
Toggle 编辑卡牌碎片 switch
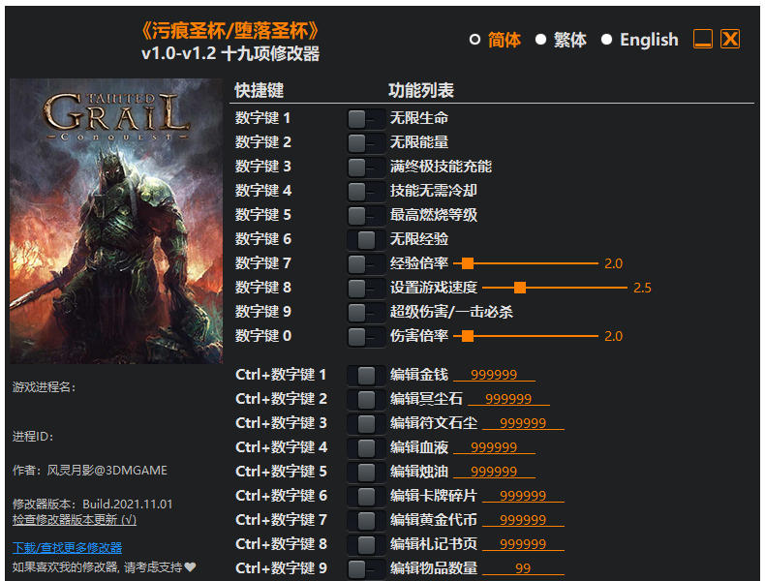[x=366, y=497]
